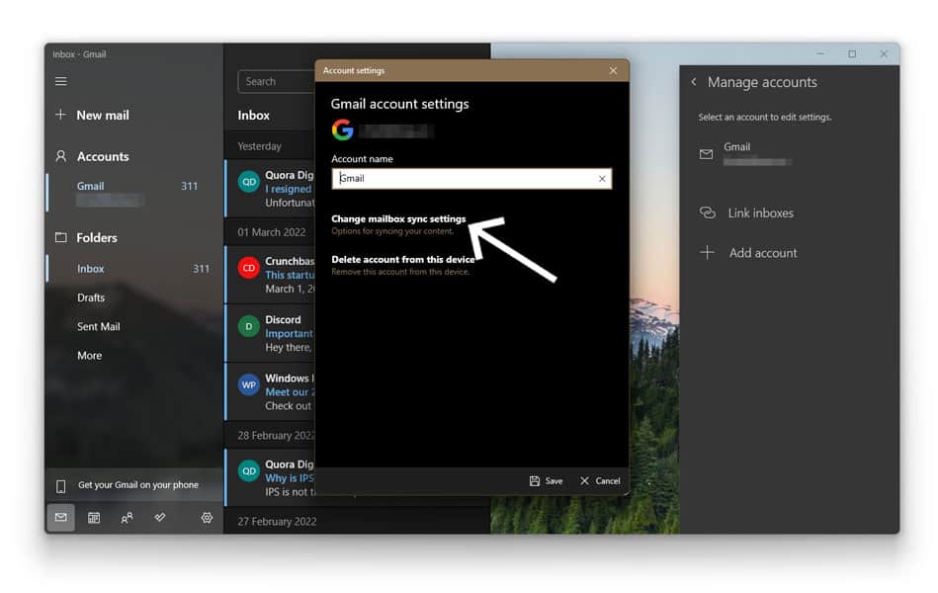Click the 01 March 2022 group header
The image size is (938, 593).
[x=272, y=232]
